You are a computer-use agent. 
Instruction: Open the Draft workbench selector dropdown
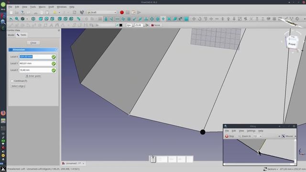(x=102, y=12)
